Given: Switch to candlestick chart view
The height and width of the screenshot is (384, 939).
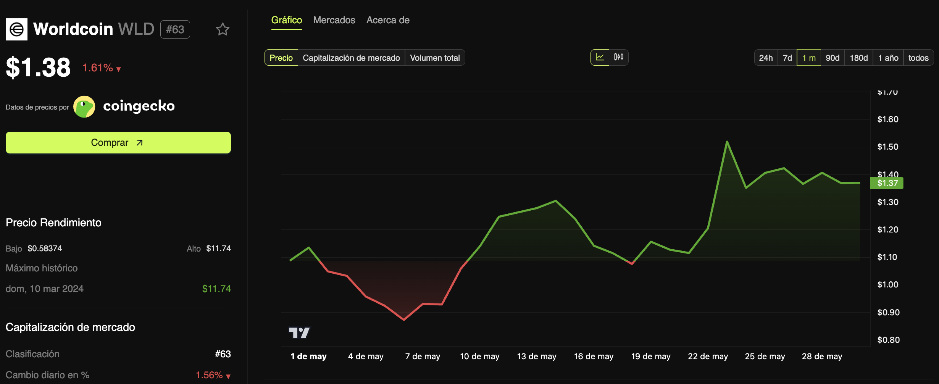Looking at the screenshot, I should [618, 57].
